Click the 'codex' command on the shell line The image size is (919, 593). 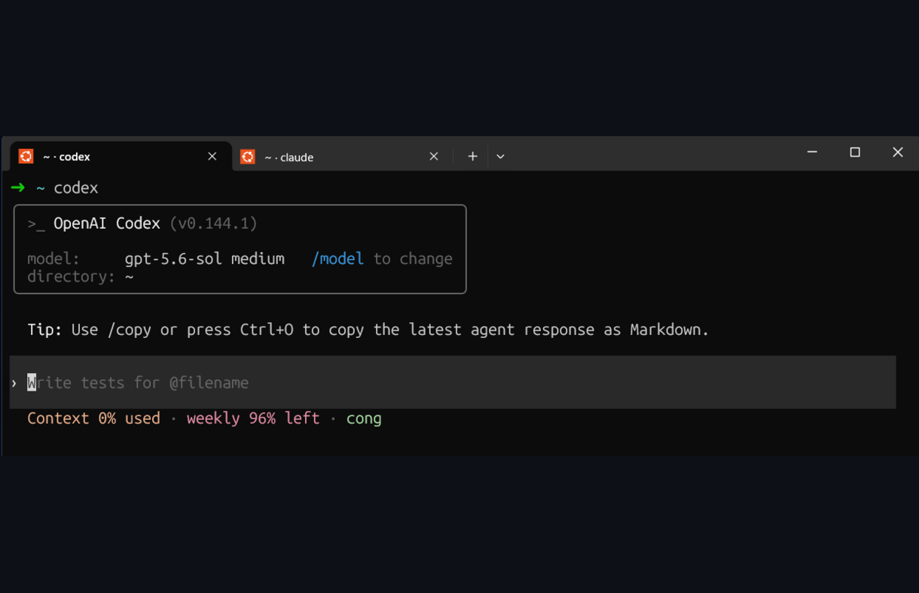(76, 188)
